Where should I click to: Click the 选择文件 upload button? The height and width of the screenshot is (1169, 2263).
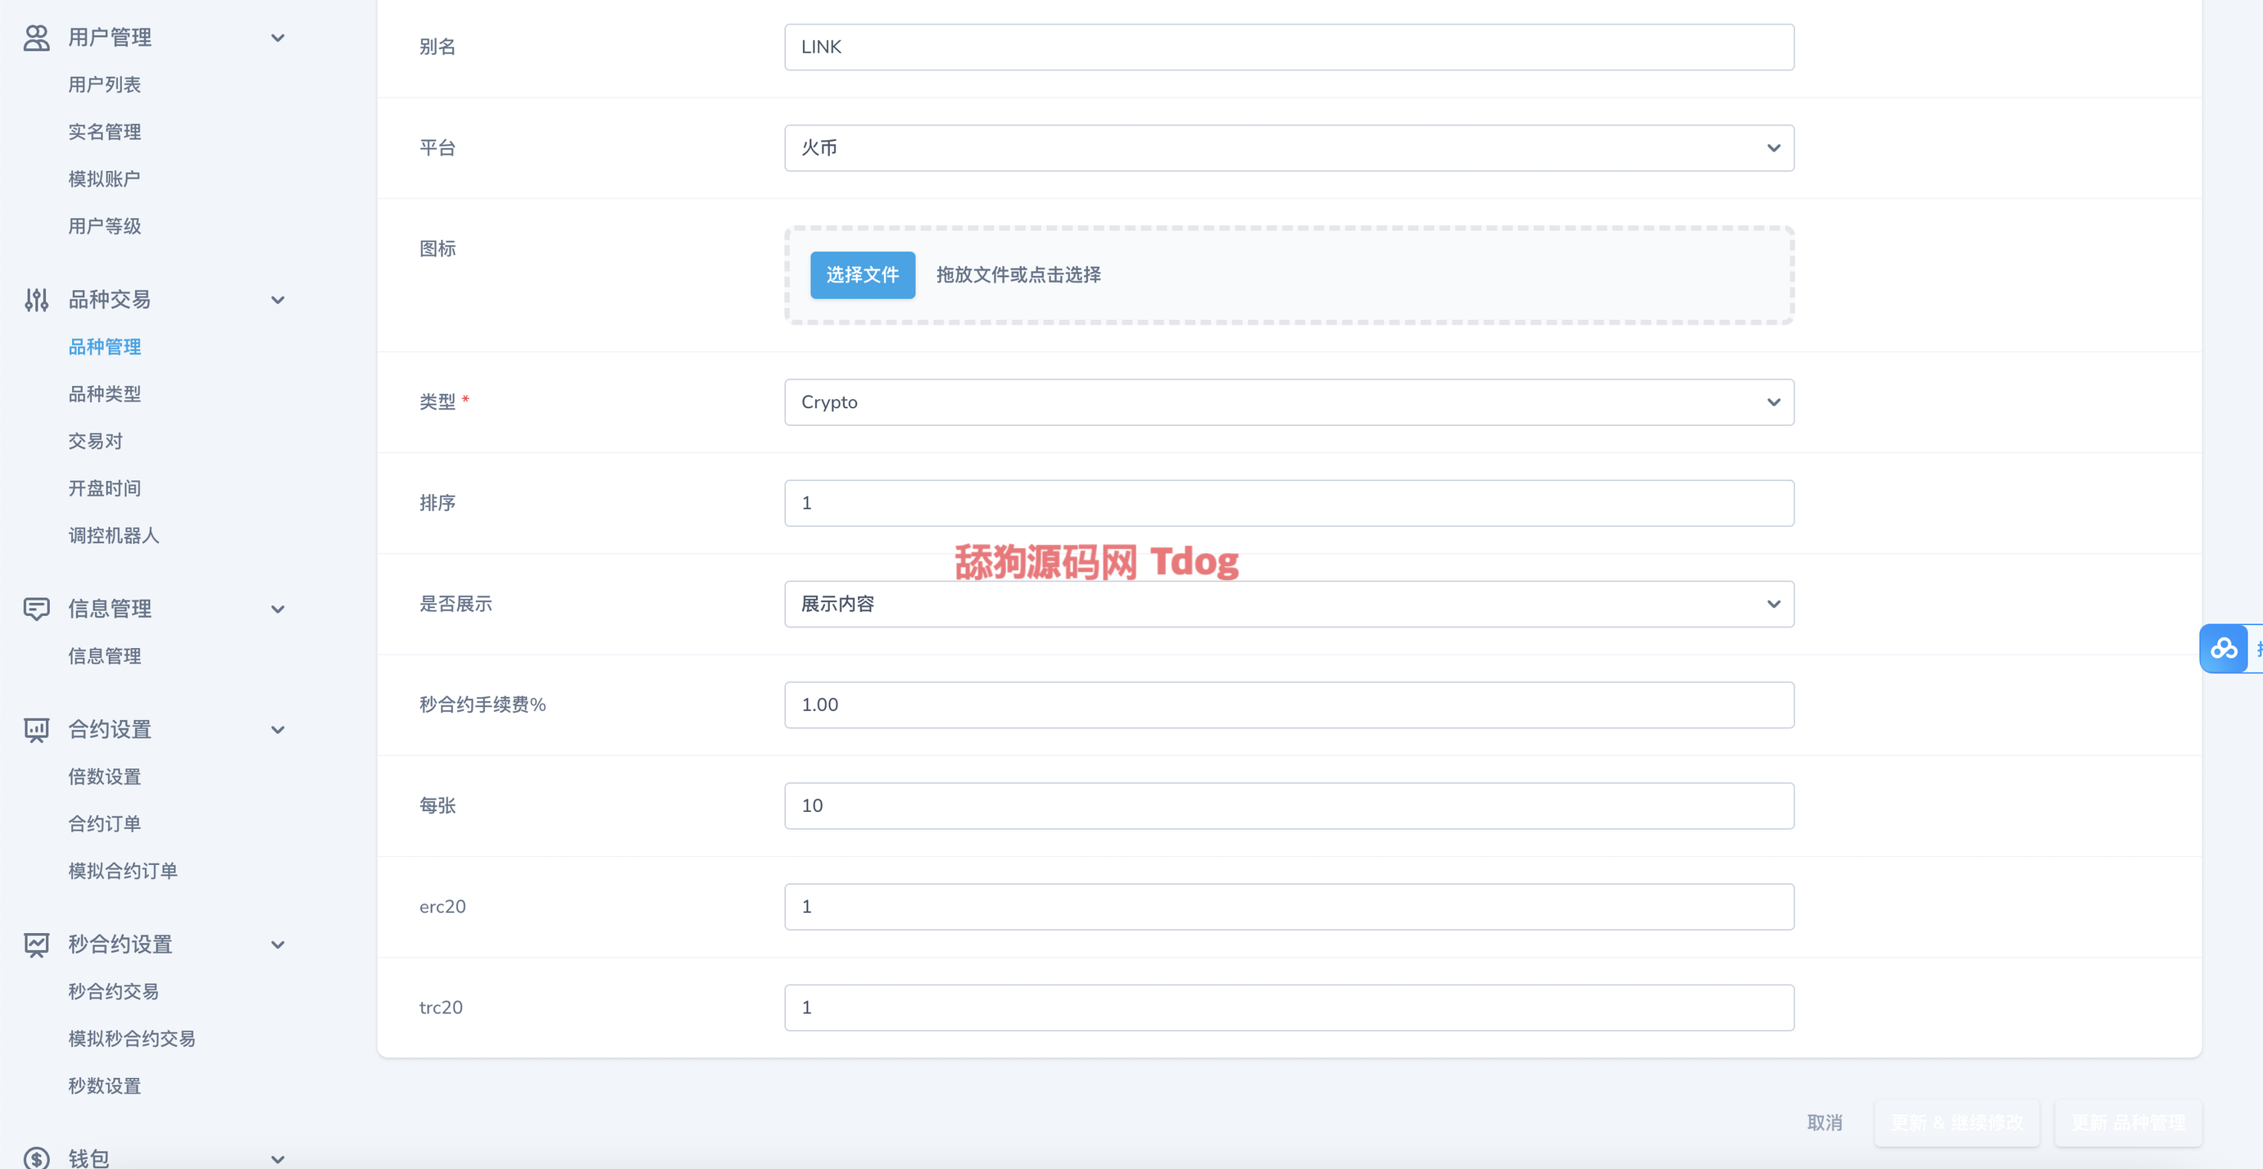(861, 275)
